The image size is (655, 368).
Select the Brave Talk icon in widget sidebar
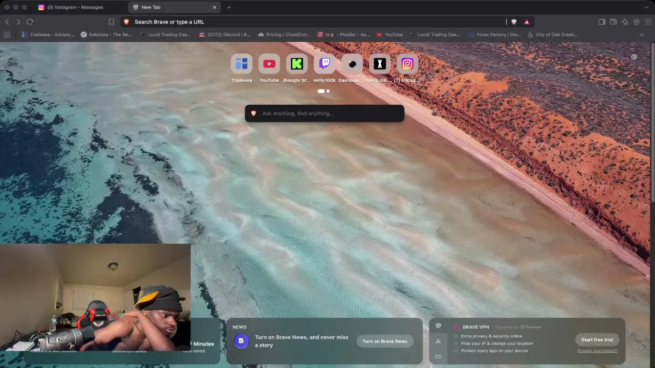438,356
